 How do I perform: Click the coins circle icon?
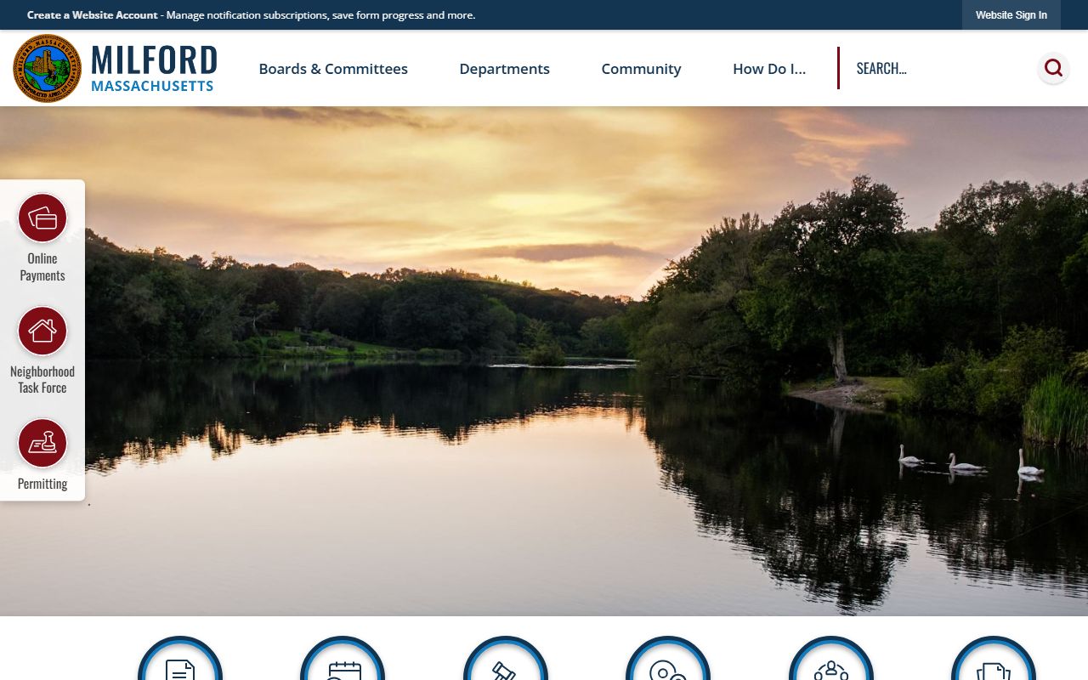(x=668, y=659)
